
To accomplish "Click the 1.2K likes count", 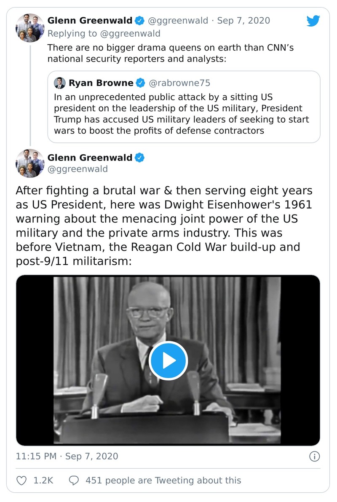I will coord(43,480).
